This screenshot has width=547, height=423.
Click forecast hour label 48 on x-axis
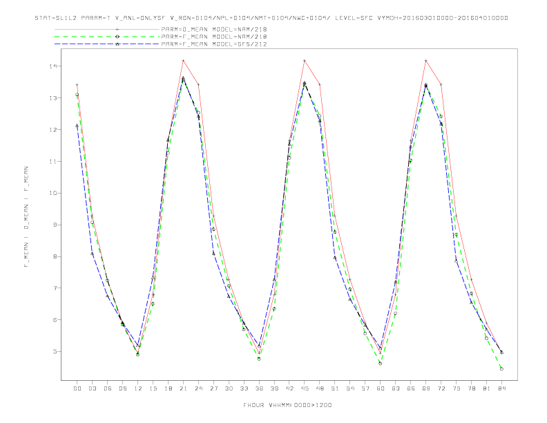coord(320,388)
